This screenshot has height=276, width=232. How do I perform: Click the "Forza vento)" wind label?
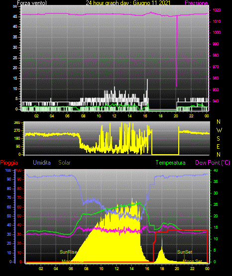click(32, 3)
